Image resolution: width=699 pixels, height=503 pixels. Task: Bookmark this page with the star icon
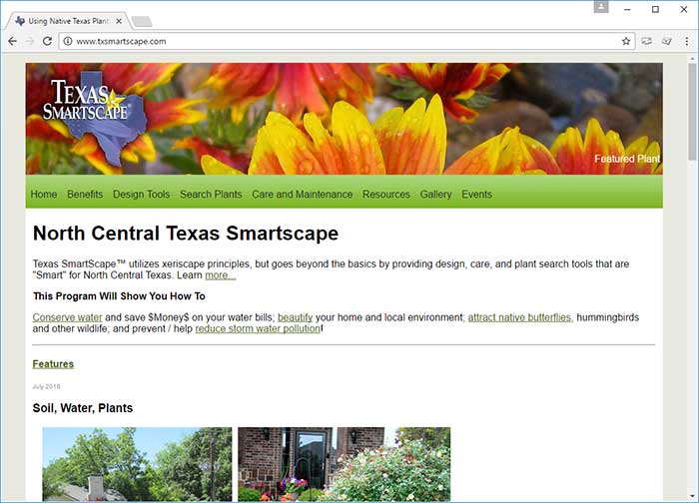point(626,41)
